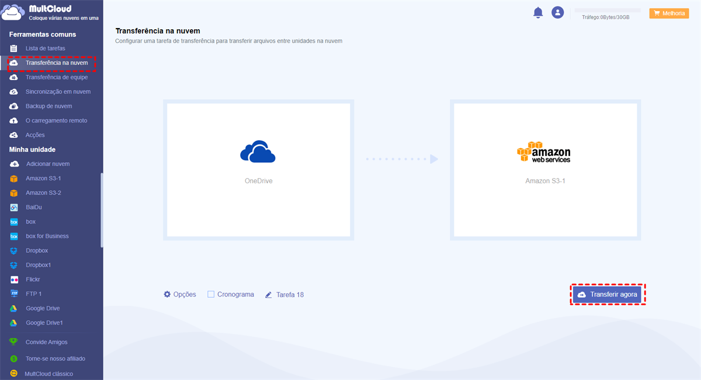Open MultCloud clássico link

(49, 374)
